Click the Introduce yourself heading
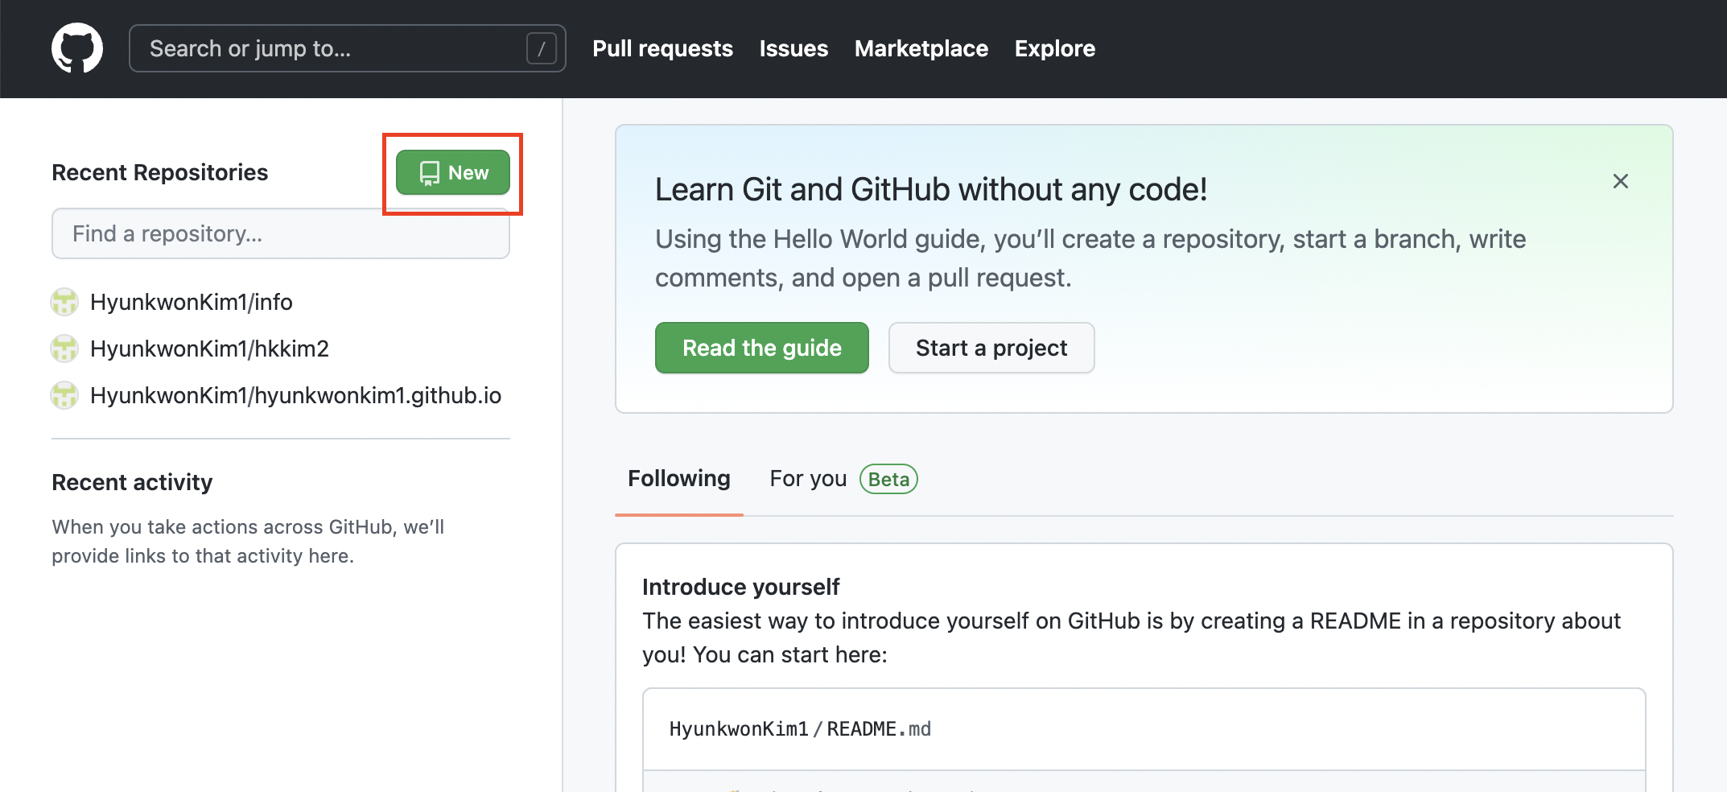 (741, 587)
